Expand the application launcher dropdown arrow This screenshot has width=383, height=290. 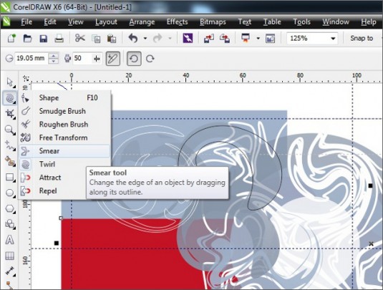[258, 39]
